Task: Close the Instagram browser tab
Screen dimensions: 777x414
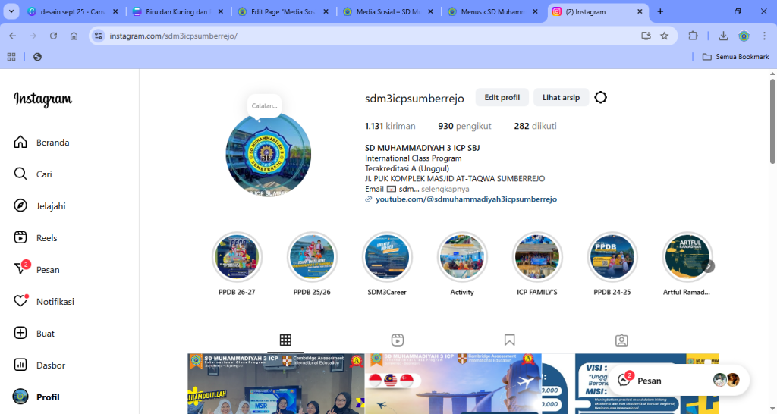Action: coord(640,11)
